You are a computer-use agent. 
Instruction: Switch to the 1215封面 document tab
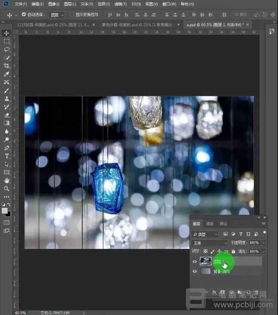53,24
